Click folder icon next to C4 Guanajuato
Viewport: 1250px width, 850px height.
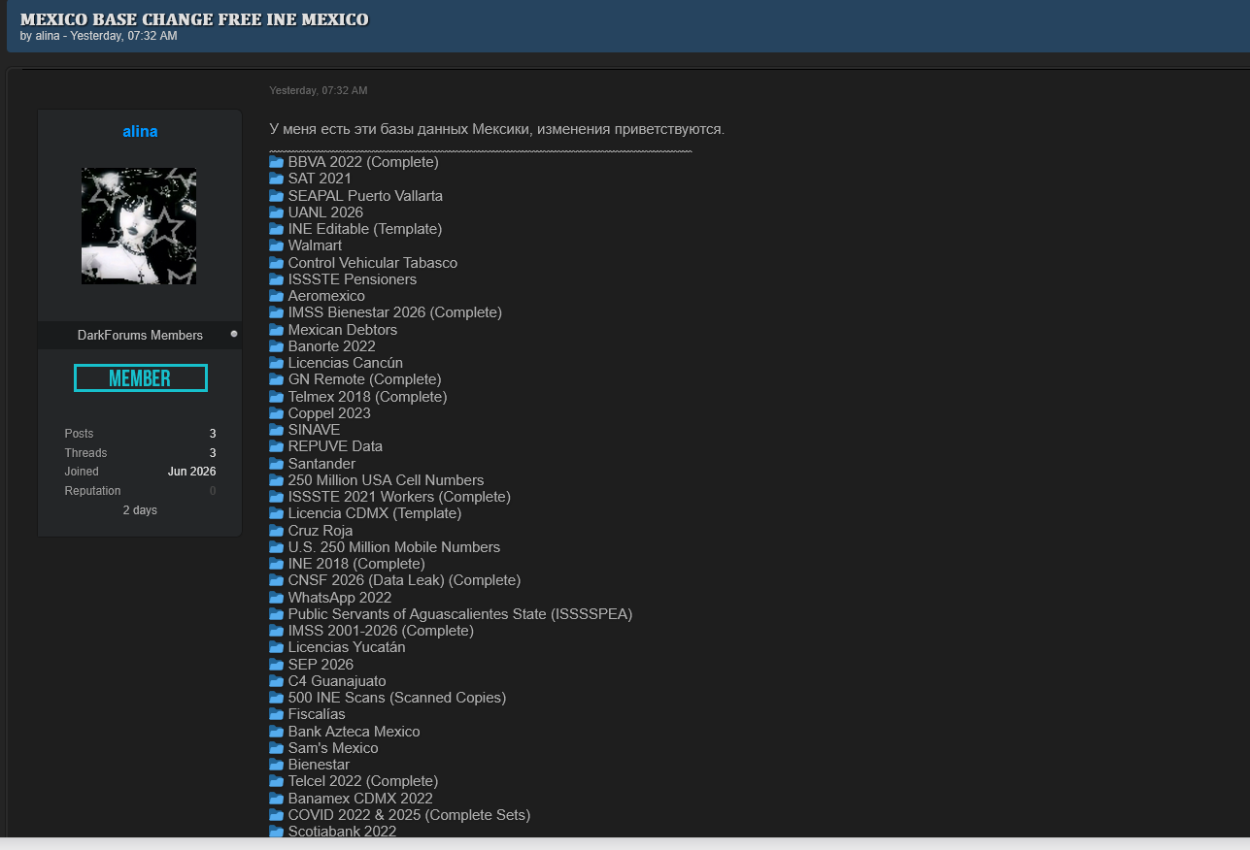[x=277, y=680]
